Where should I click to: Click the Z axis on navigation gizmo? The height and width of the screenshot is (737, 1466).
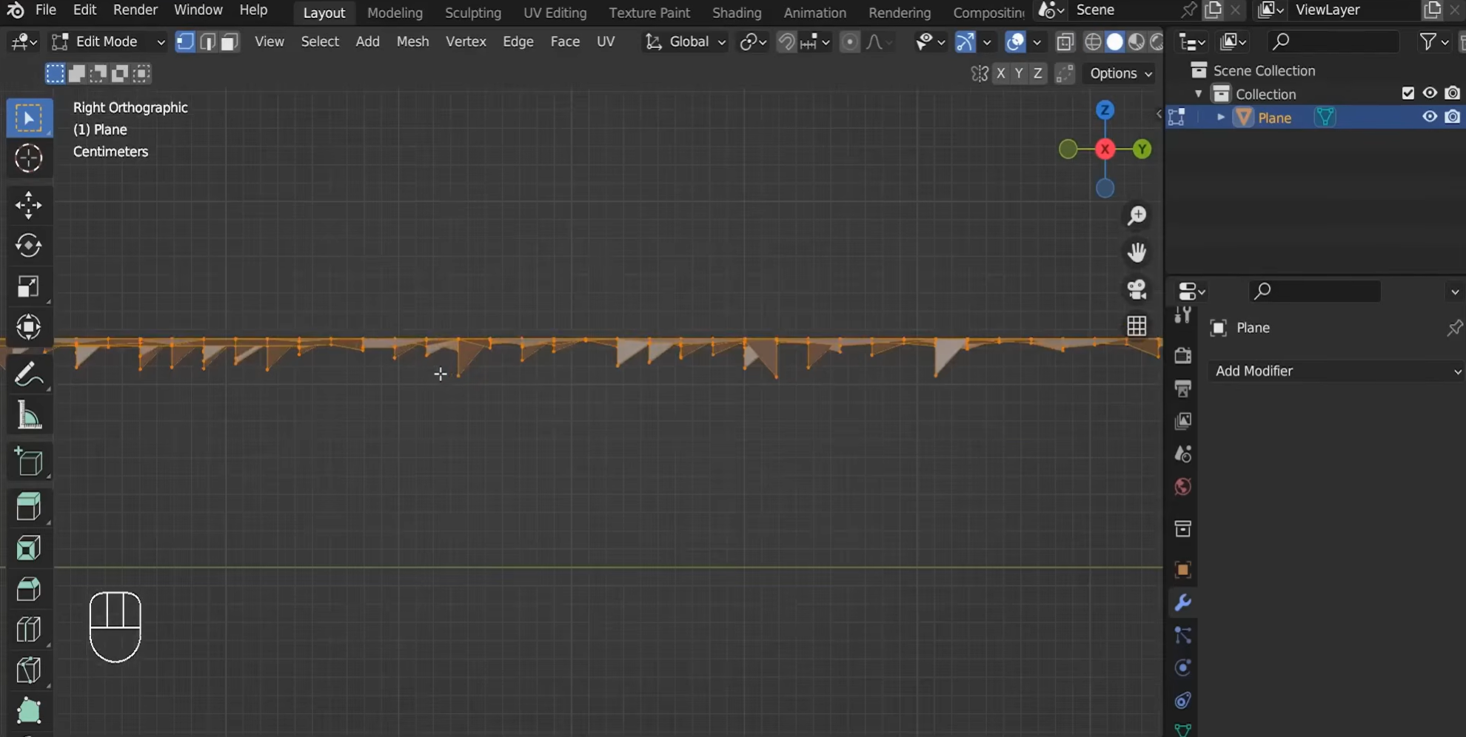[x=1105, y=110]
